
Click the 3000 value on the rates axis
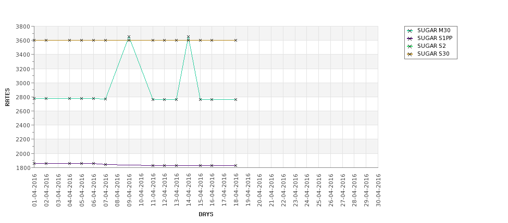click(23, 83)
